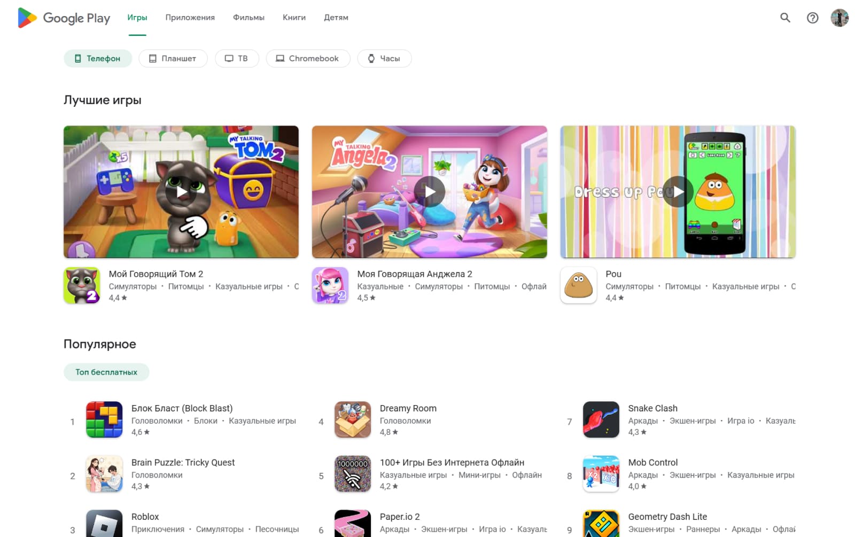Open the Dreamy Room app icon
The width and height of the screenshot is (855, 537).
[352, 420]
